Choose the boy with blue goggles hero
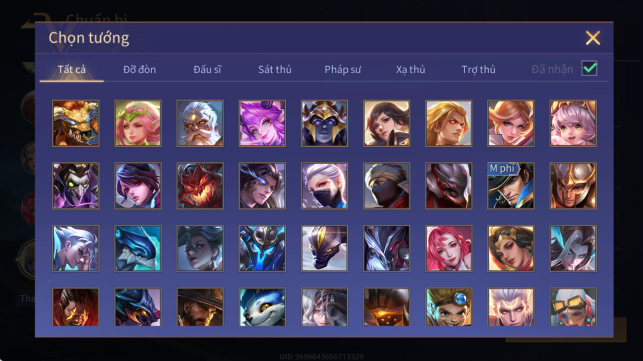643x361 pixels. click(449, 307)
